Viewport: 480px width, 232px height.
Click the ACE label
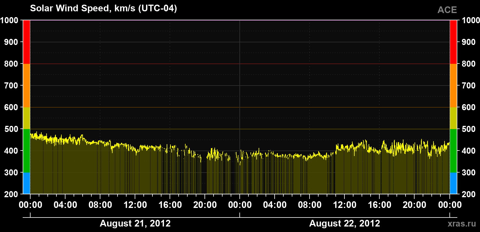click(x=447, y=10)
